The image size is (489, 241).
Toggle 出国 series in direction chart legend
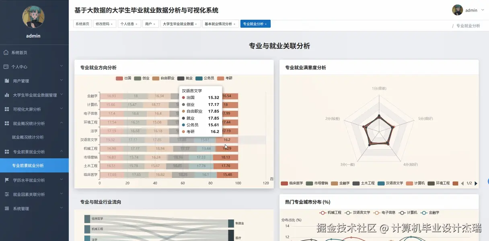click(124, 79)
